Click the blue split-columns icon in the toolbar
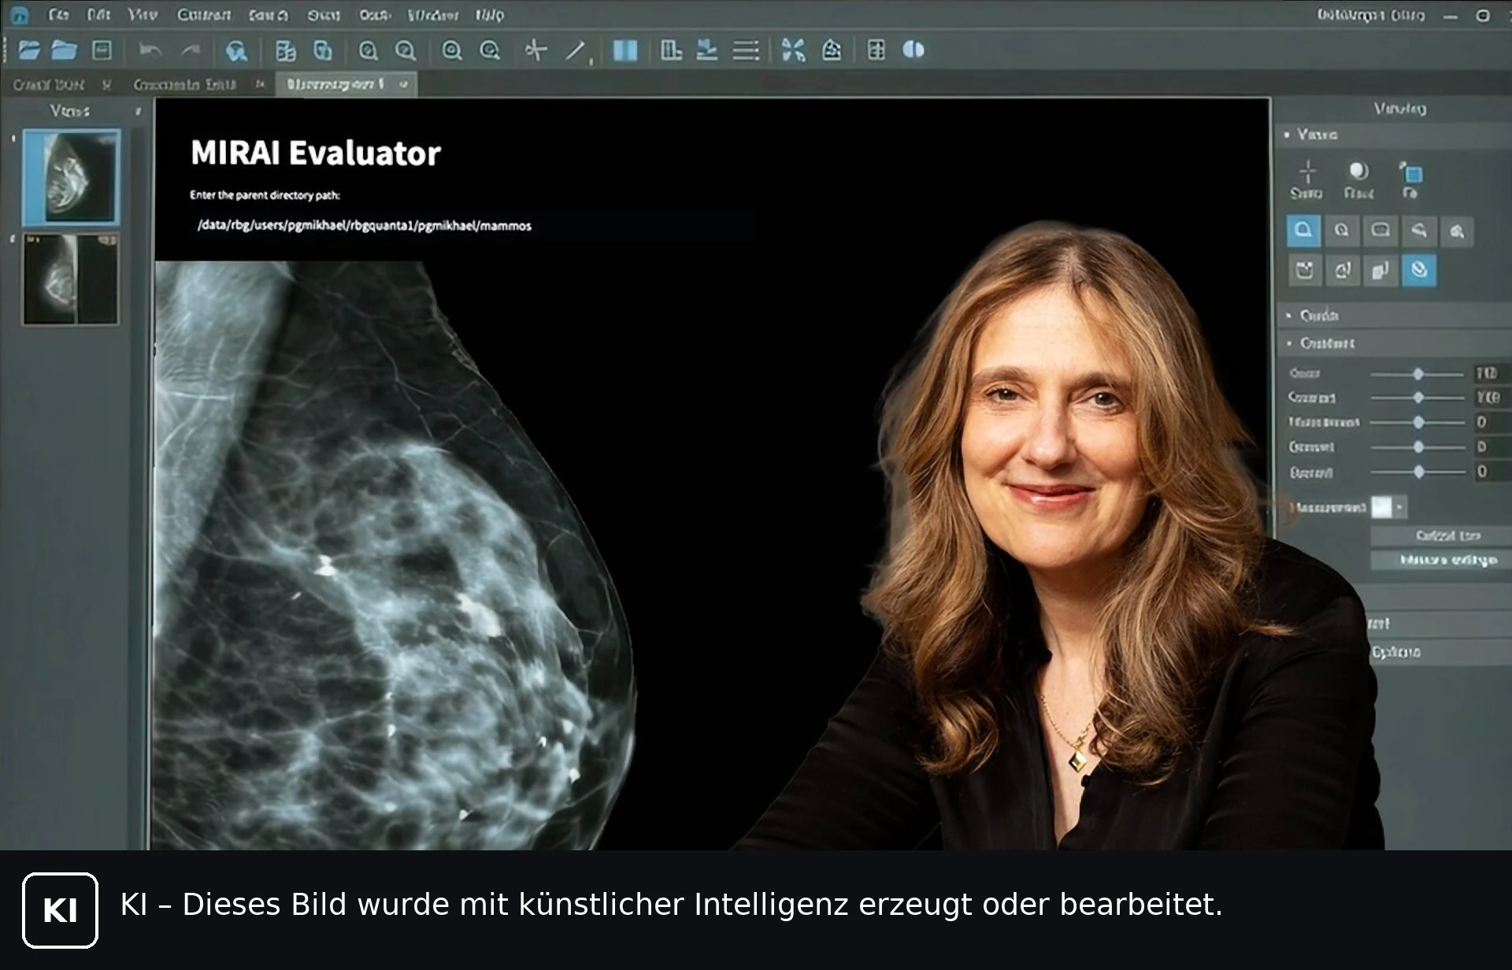Viewport: 1512px width, 970px height. pos(625,50)
